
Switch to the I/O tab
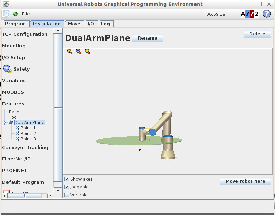(x=91, y=24)
